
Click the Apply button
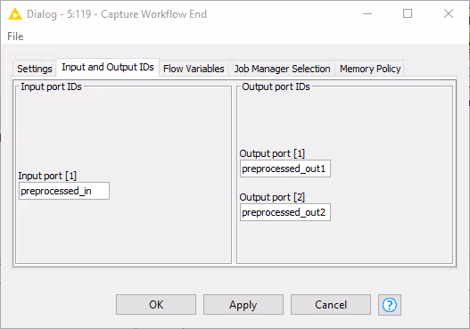[x=243, y=304]
